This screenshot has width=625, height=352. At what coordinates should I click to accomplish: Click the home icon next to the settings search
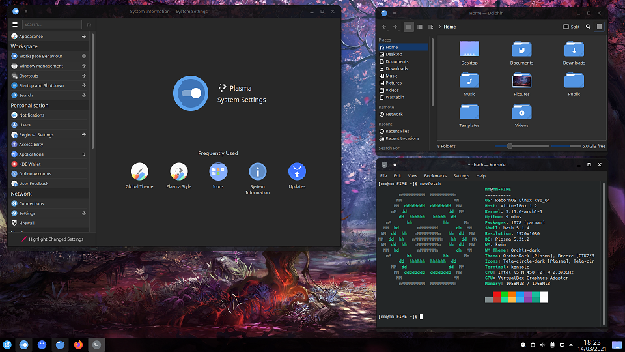click(89, 24)
